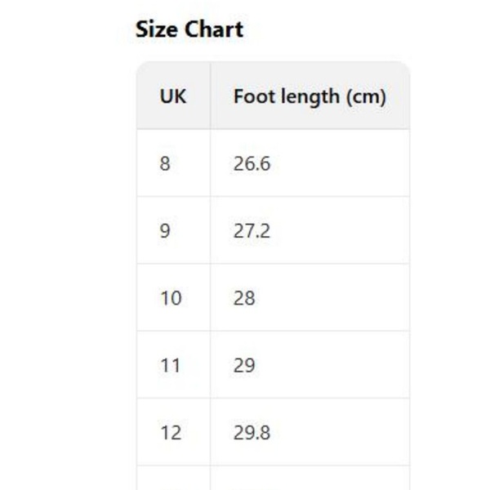Click the Foot length (cm) column header
The width and height of the screenshot is (490, 490).
310,96
